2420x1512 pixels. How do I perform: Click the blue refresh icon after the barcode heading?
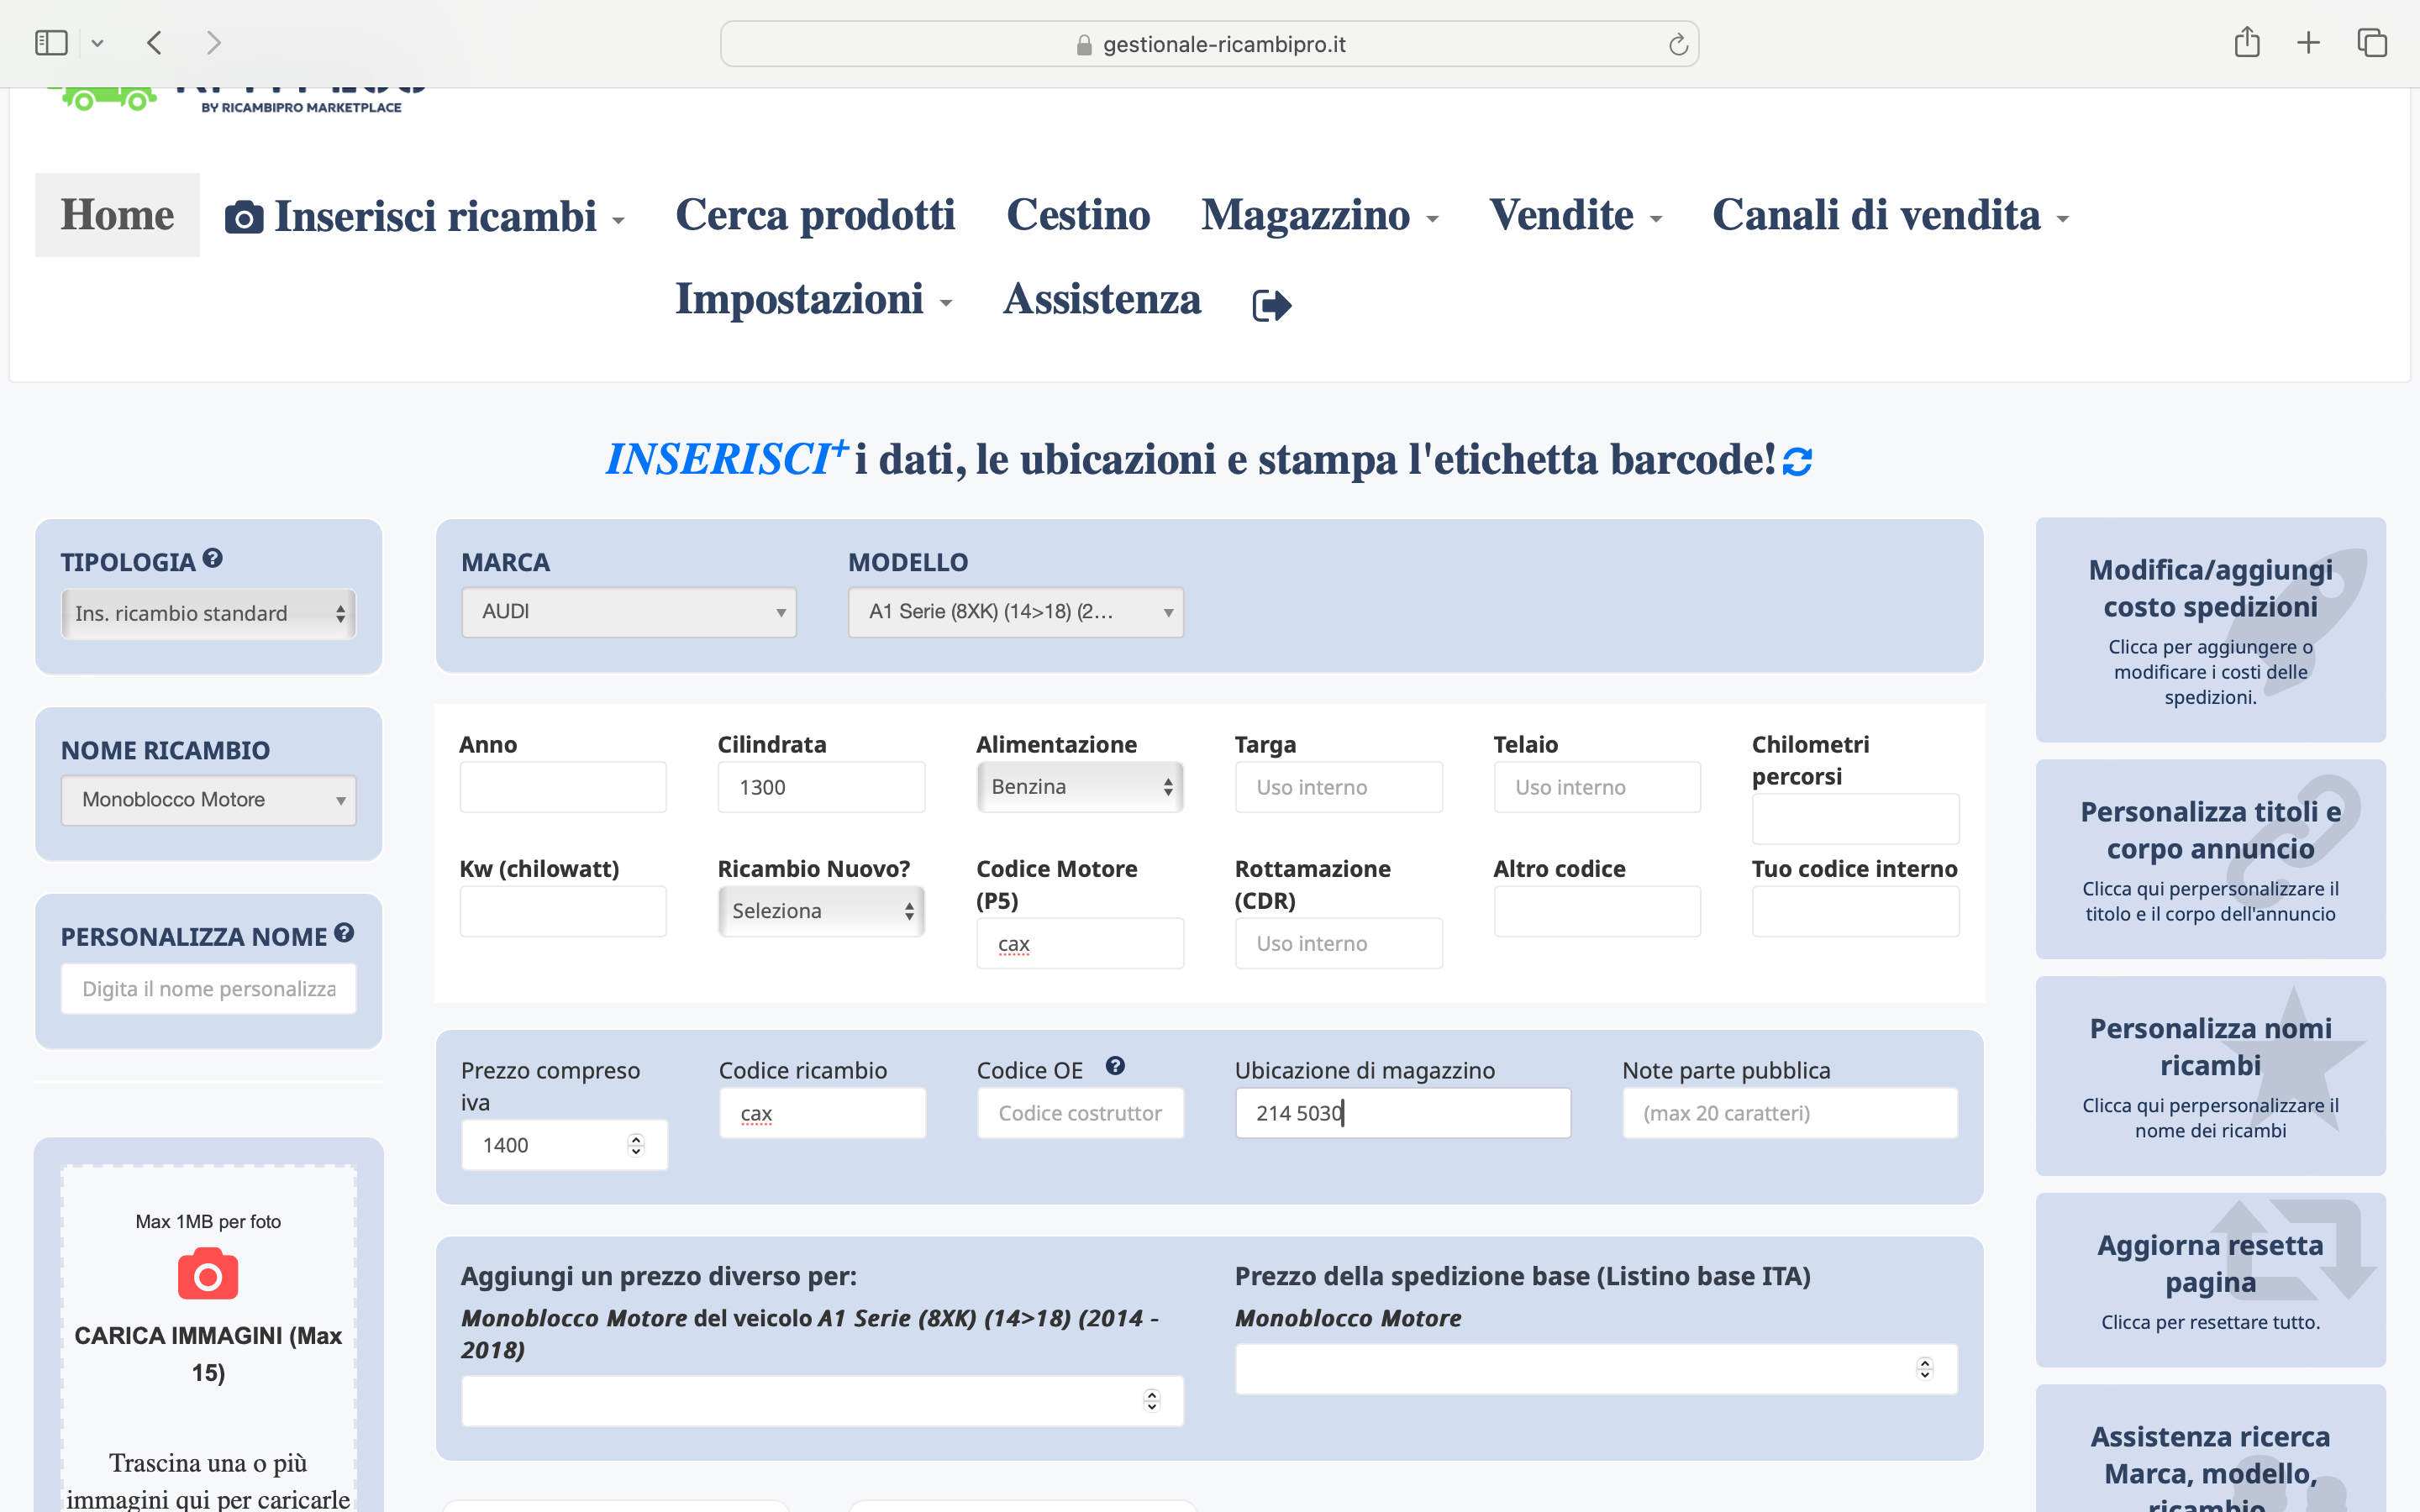coord(1797,461)
